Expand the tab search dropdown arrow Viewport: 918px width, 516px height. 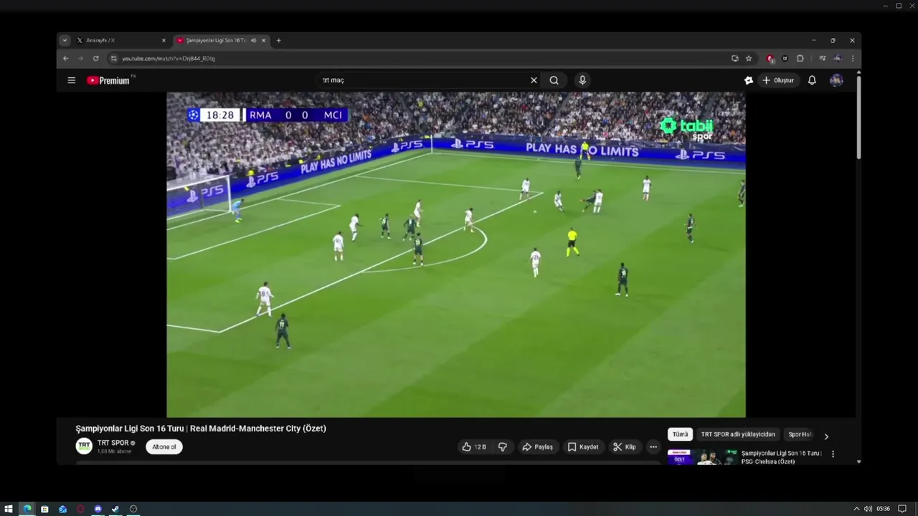click(x=65, y=40)
